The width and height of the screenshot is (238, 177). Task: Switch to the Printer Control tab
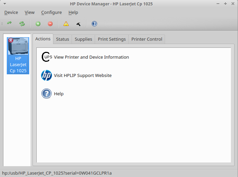pyautogui.click(x=147, y=39)
